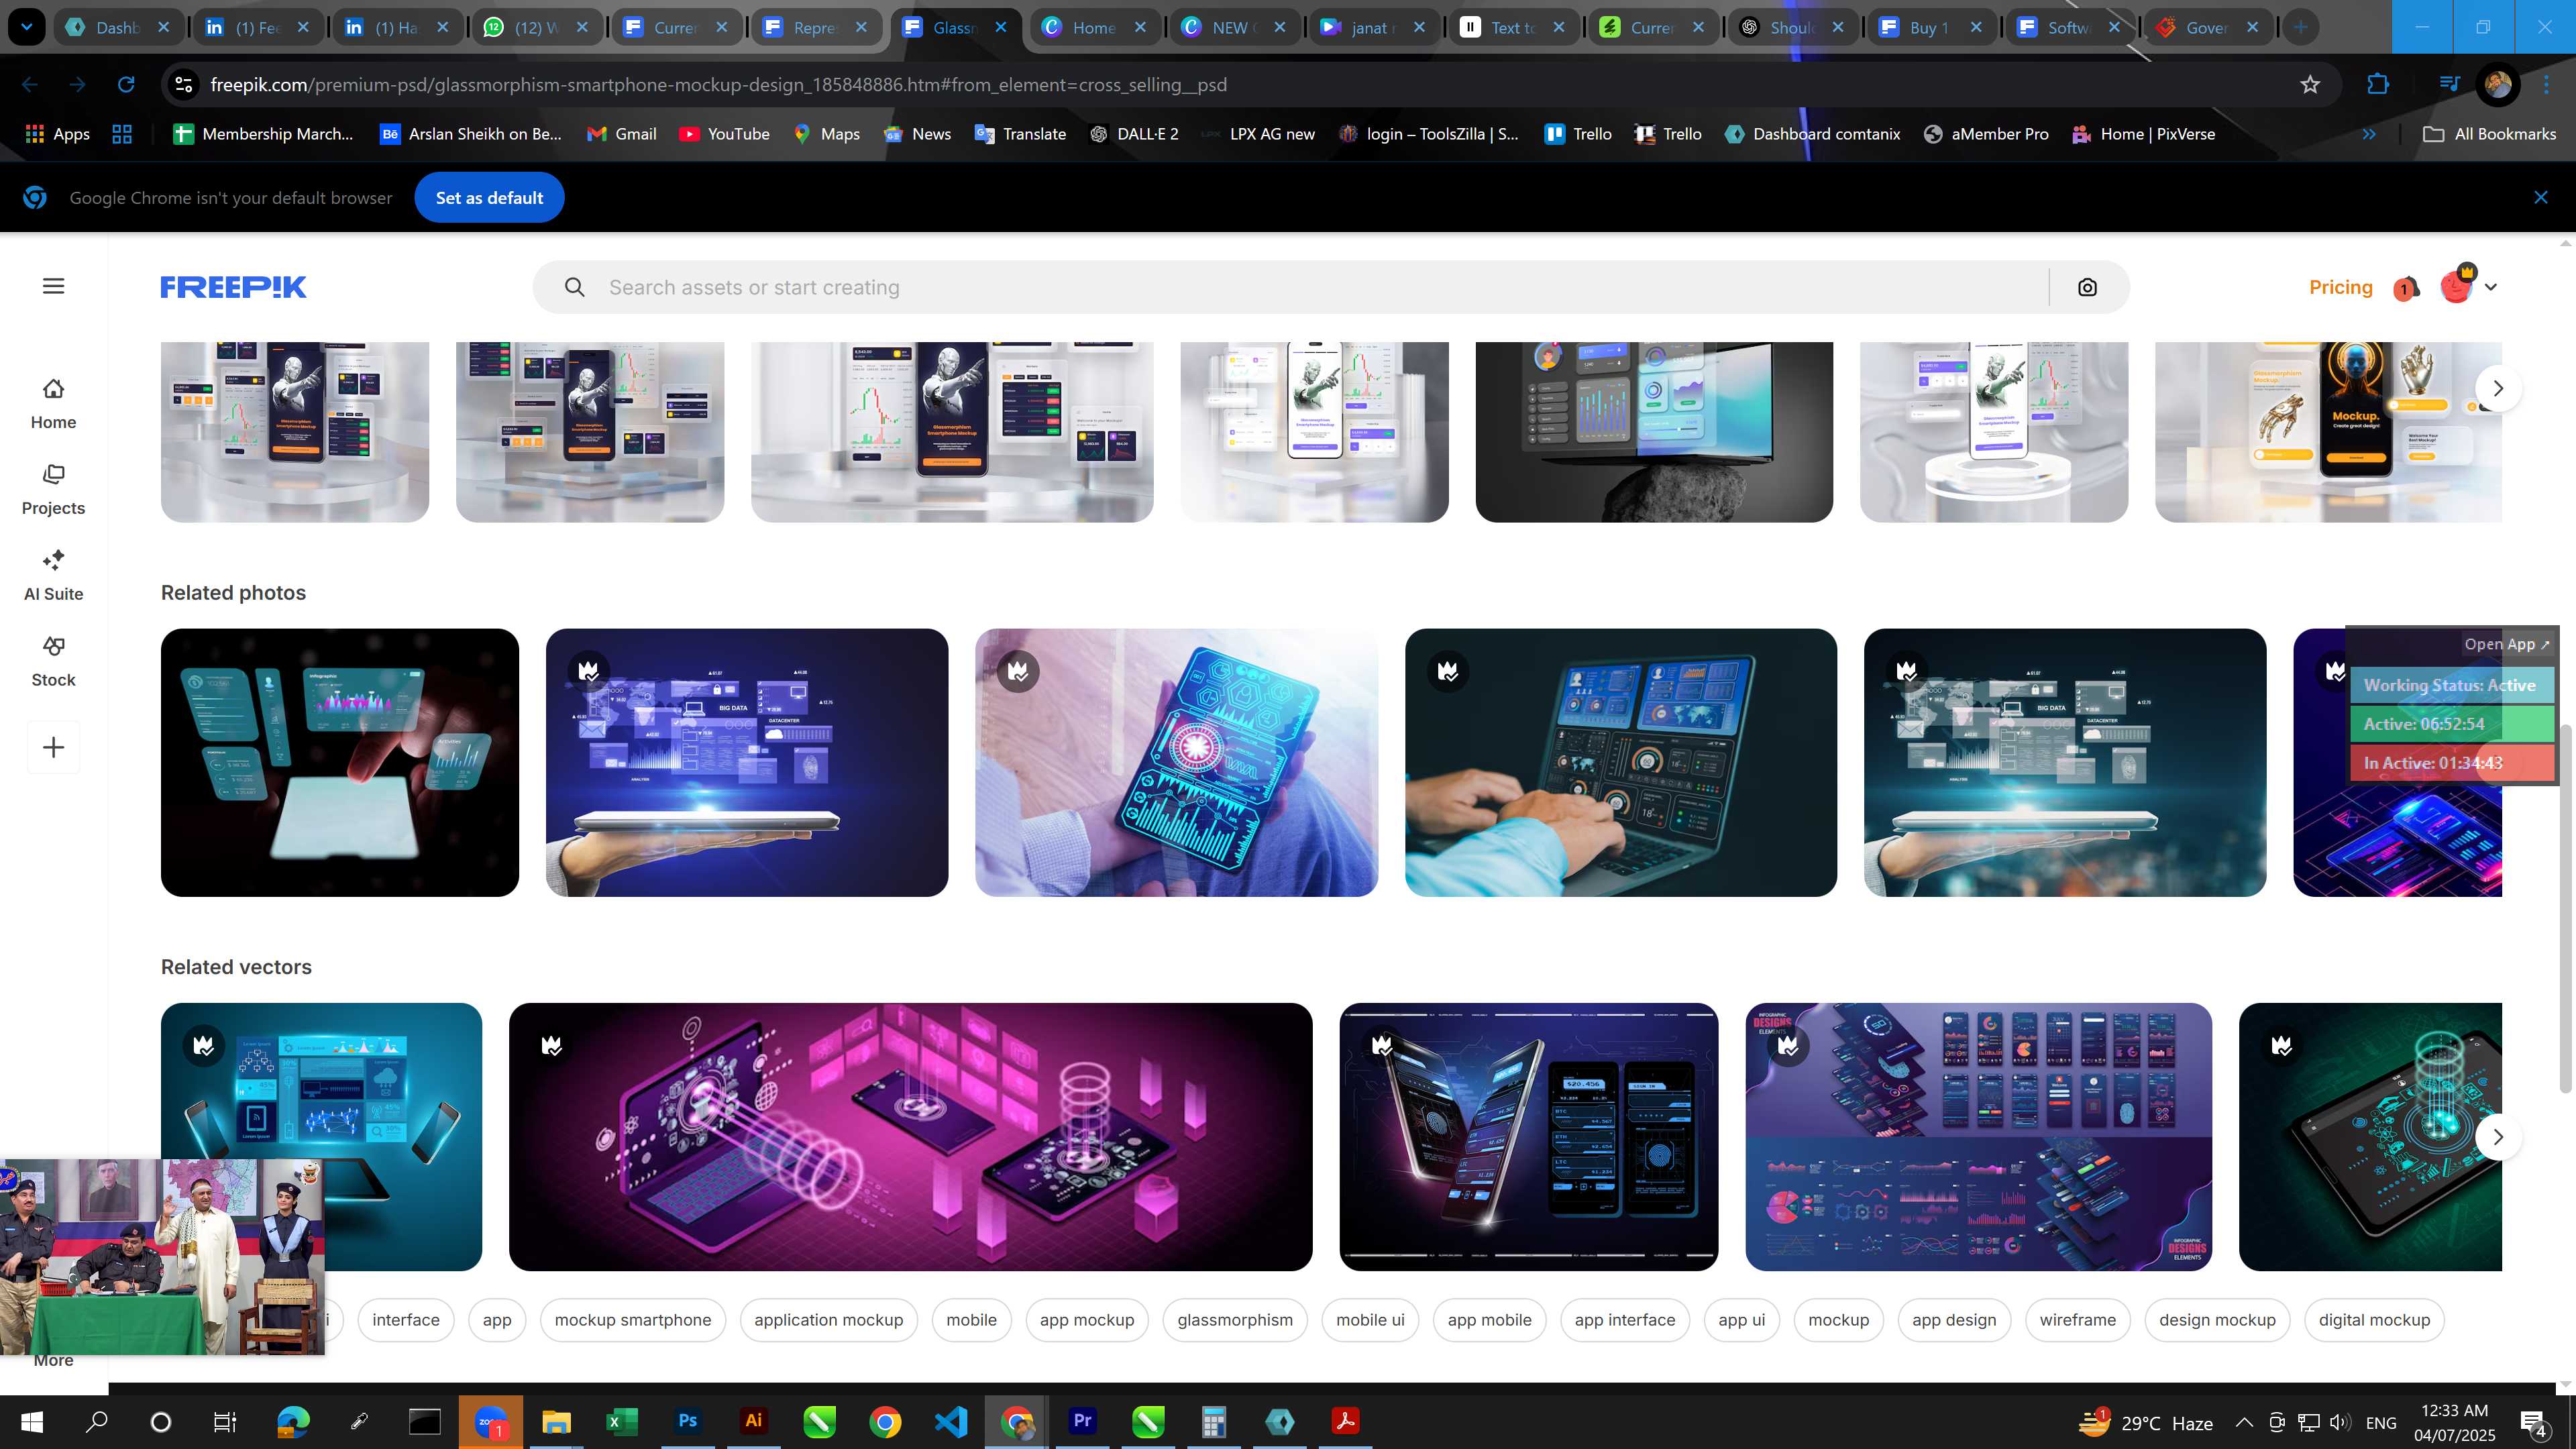The image size is (2576, 1449).
Task: Open Photoshop from the taskbar
Action: 688,1421
